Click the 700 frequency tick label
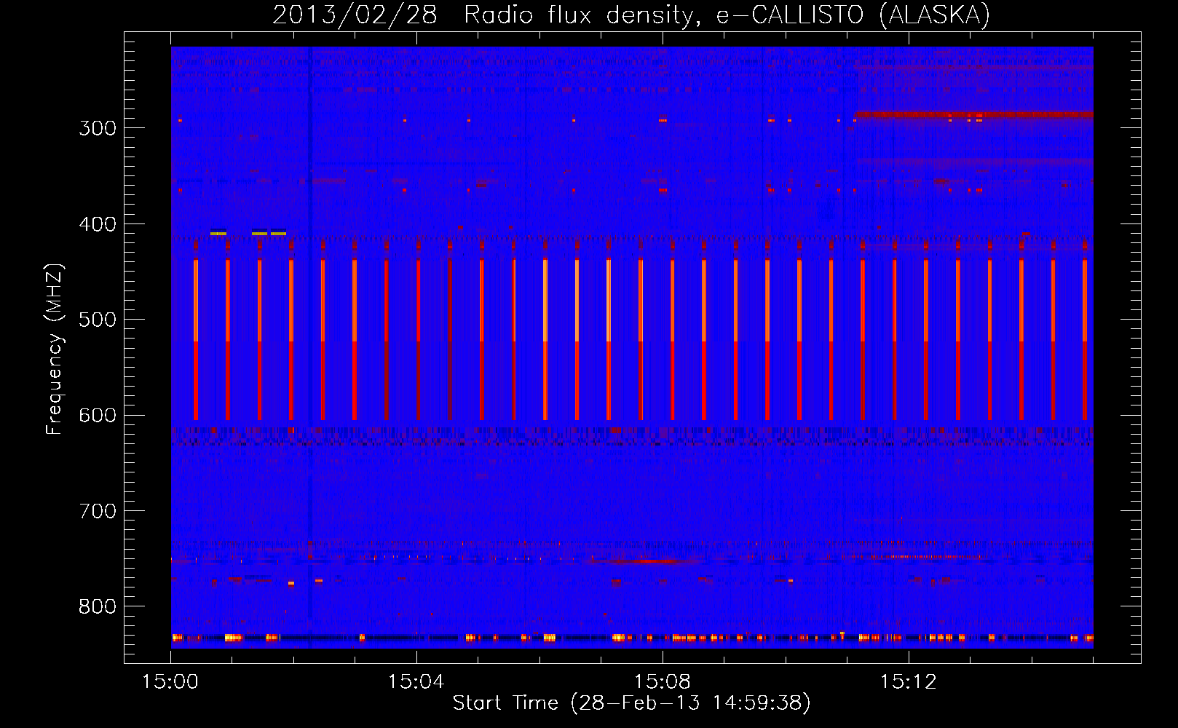This screenshot has height=728, width=1178. click(x=98, y=511)
